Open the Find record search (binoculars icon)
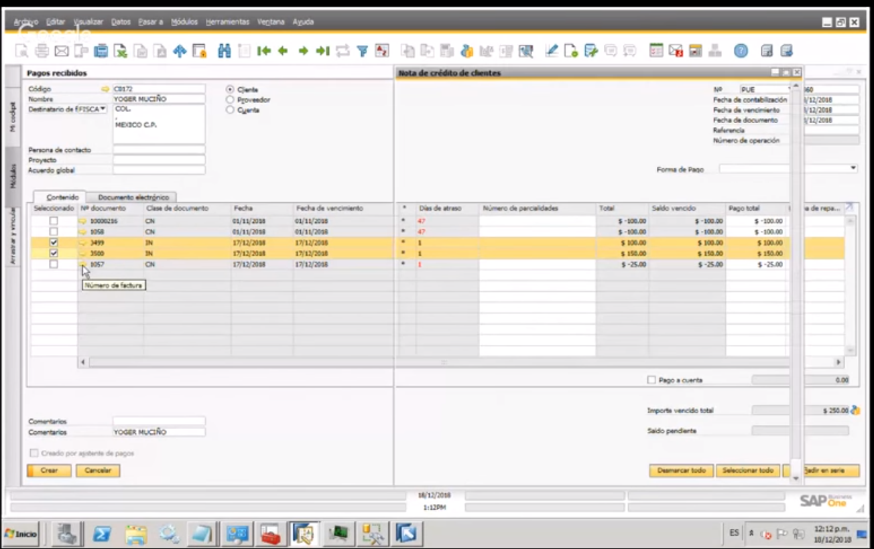Image resolution: width=874 pixels, height=549 pixels. [226, 50]
